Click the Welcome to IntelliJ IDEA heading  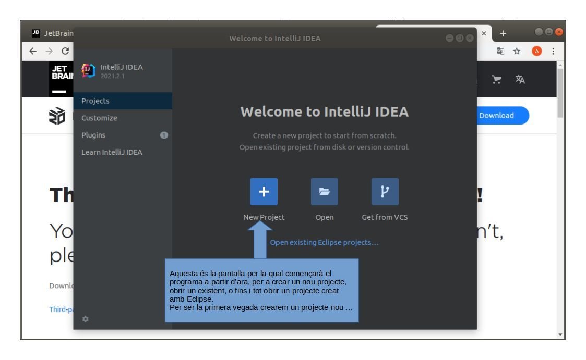(325, 111)
